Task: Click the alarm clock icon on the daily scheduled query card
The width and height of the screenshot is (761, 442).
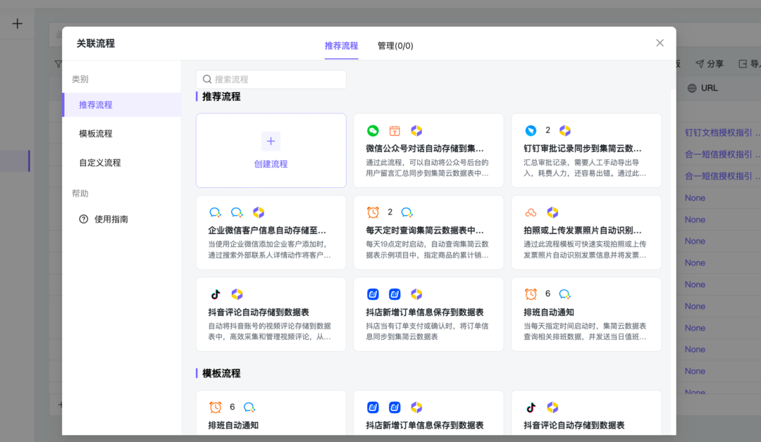Action: [x=373, y=213]
